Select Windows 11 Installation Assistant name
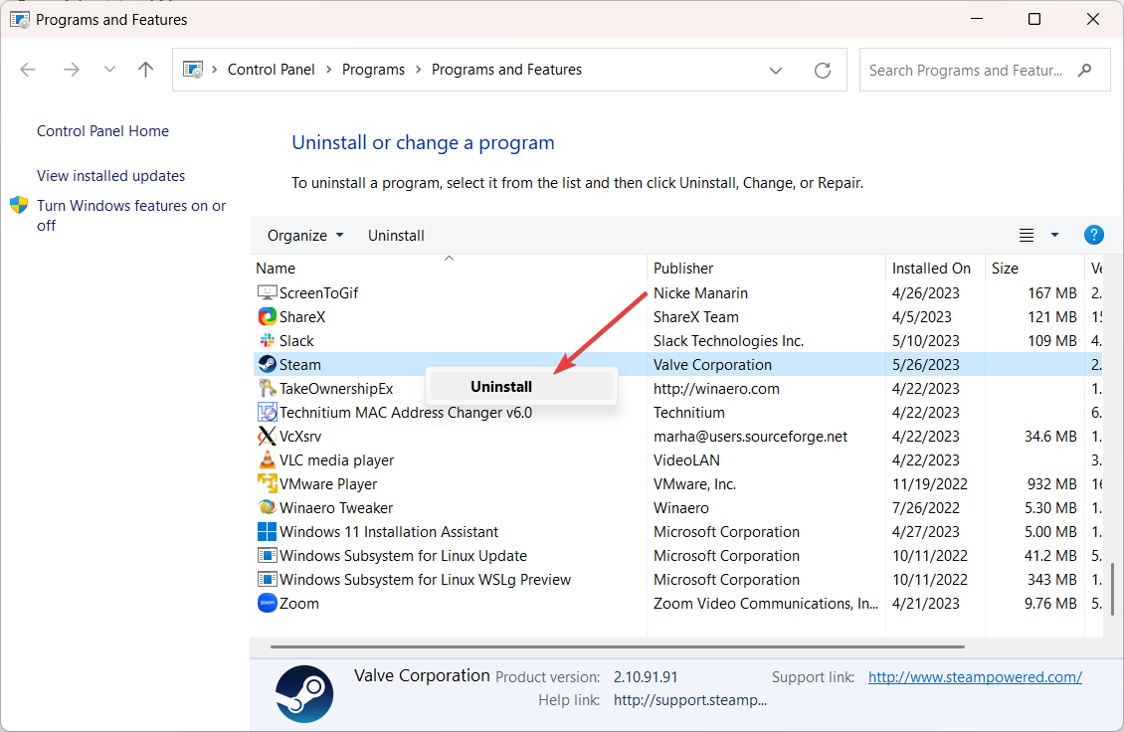 click(x=389, y=531)
